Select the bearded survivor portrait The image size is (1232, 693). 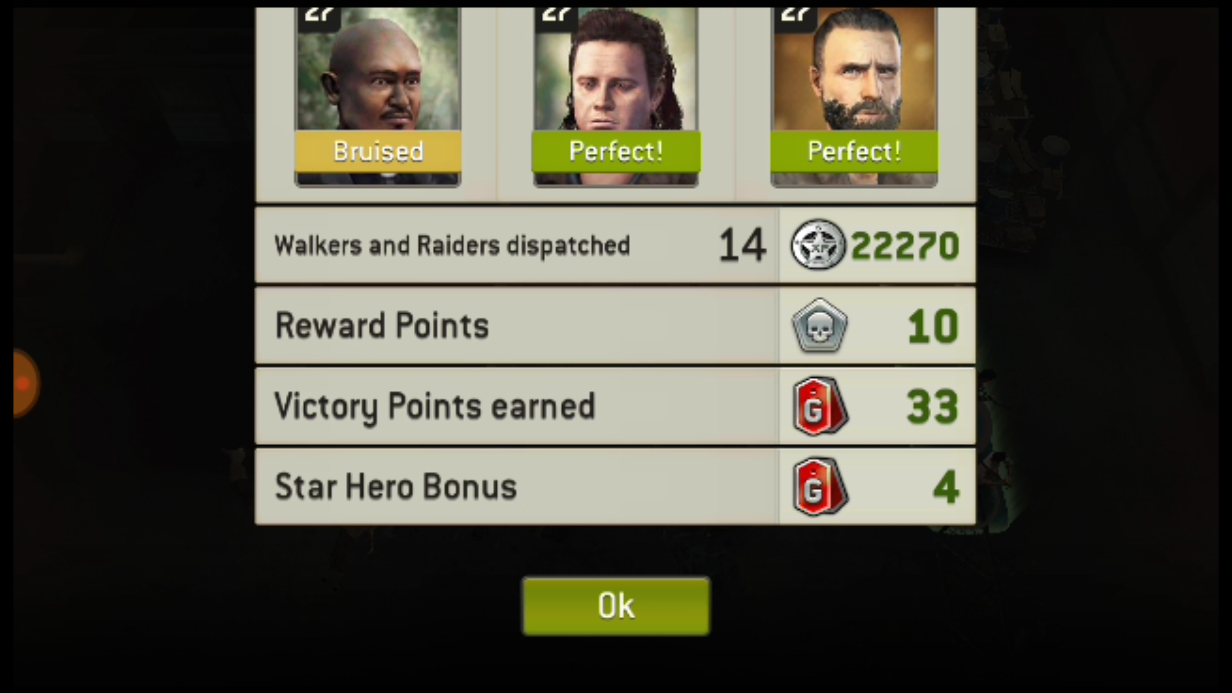tap(854, 96)
